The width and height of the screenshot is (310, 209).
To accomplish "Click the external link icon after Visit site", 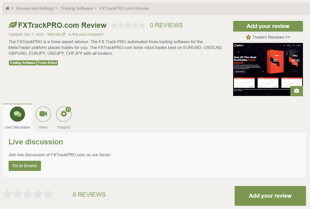I will (x=63, y=35).
